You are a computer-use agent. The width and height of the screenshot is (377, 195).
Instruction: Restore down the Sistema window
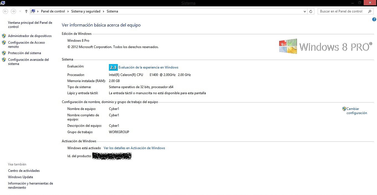point(360,3)
